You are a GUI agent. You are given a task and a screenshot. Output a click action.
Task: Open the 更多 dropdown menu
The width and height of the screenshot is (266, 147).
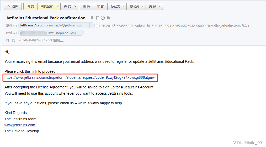pos(154,6)
